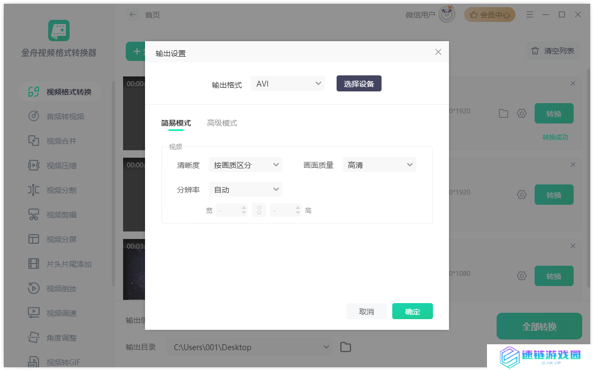Viewport: 594px width, 371px height.
Task: Expand the 清晰度 dropdown
Action: tap(246, 165)
